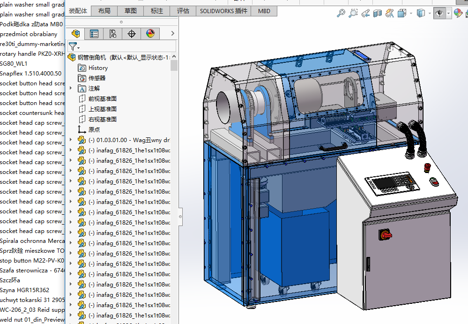The width and height of the screenshot is (468, 324).
Task: Select the Zoom to Area tool
Action: (x=353, y=14)
